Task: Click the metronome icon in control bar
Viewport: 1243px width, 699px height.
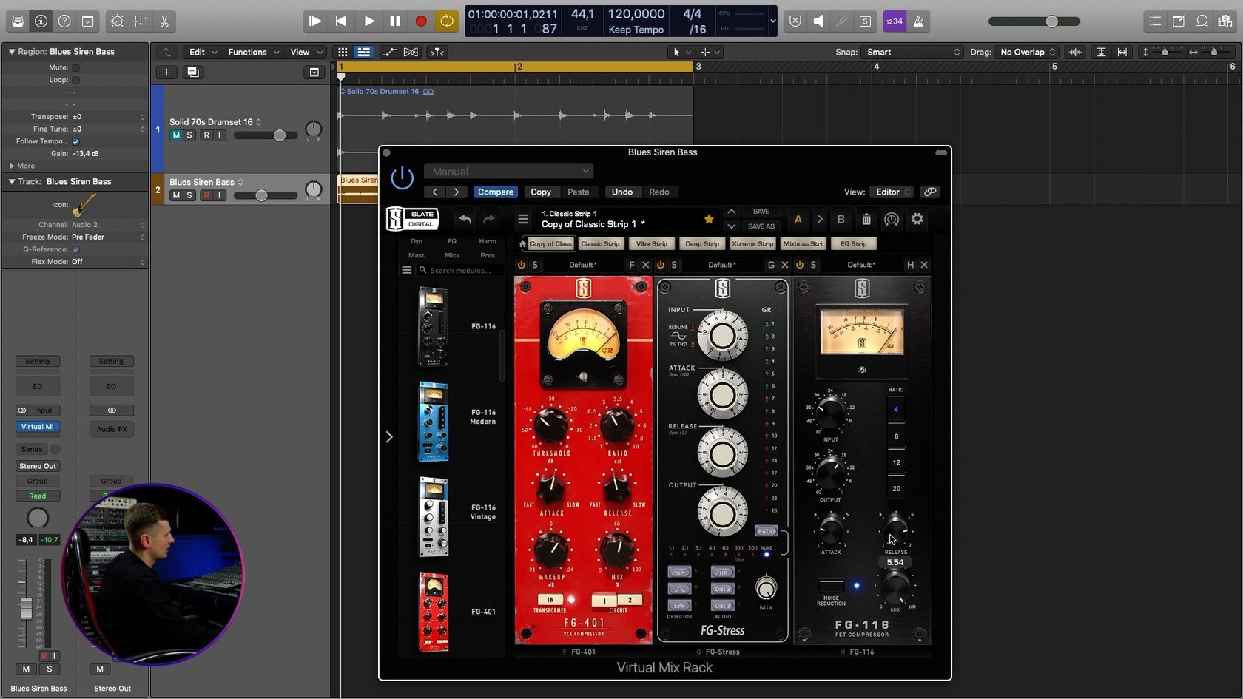Action: (x=918, y=21)
